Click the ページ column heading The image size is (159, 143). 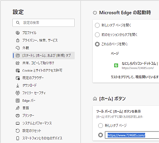[115, 54]
